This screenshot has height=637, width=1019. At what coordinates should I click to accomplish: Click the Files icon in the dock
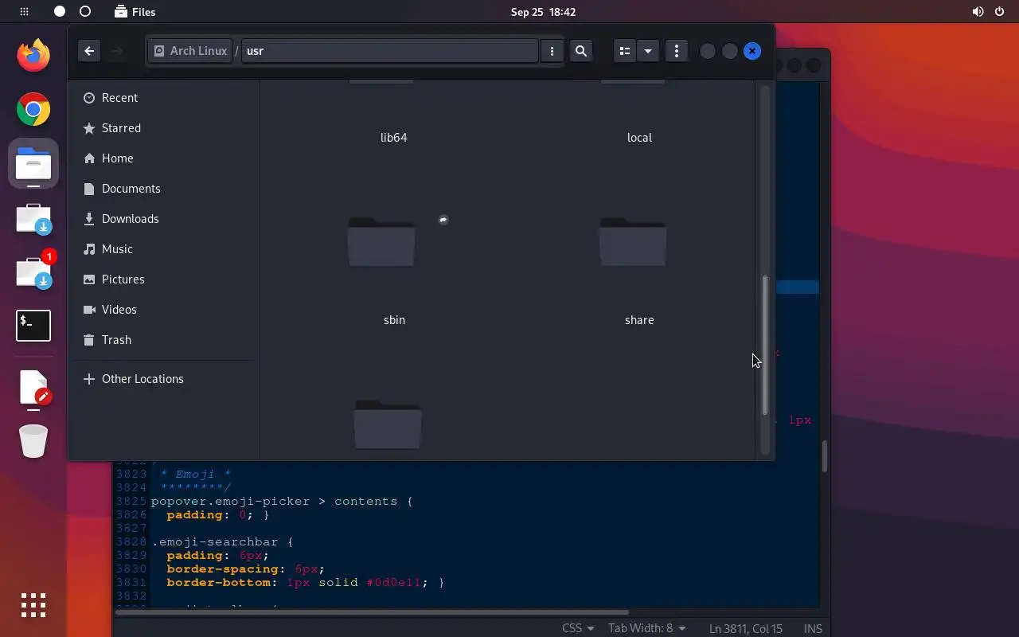(x=33, y=164)
